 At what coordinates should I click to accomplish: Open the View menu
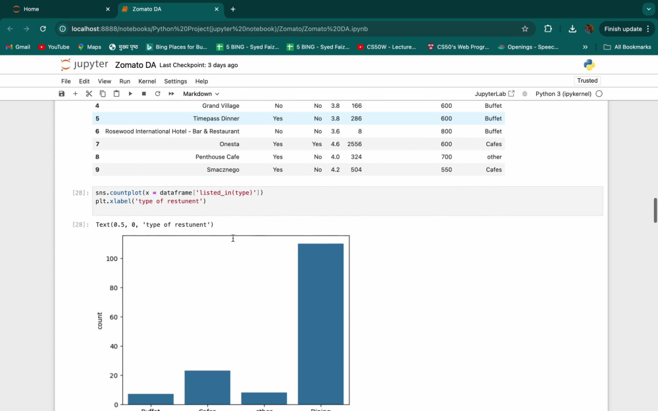[x=105, y=82]
